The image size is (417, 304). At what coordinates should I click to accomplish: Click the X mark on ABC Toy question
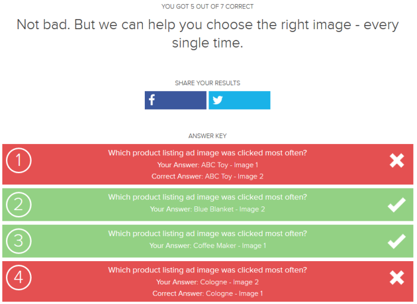[x=397, y=161]
